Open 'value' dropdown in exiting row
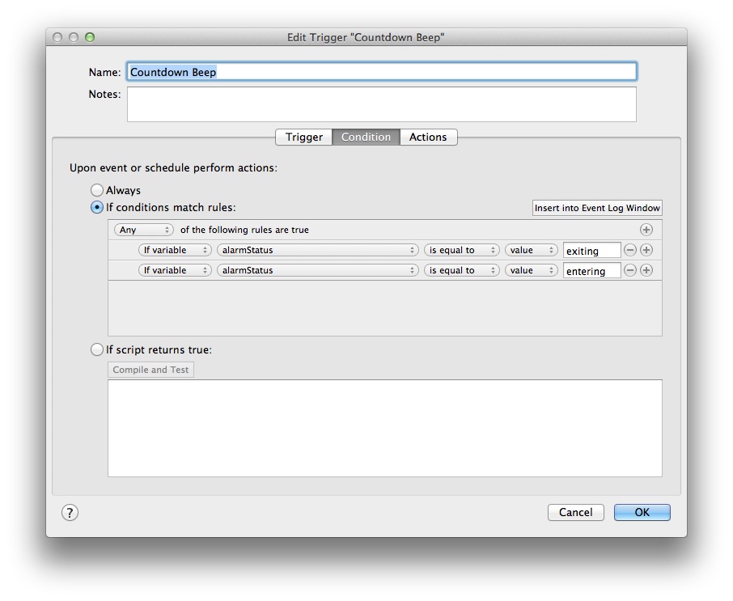Image resolution: width=733 pixels, height=601 pixels. click(x=531, y=250)
